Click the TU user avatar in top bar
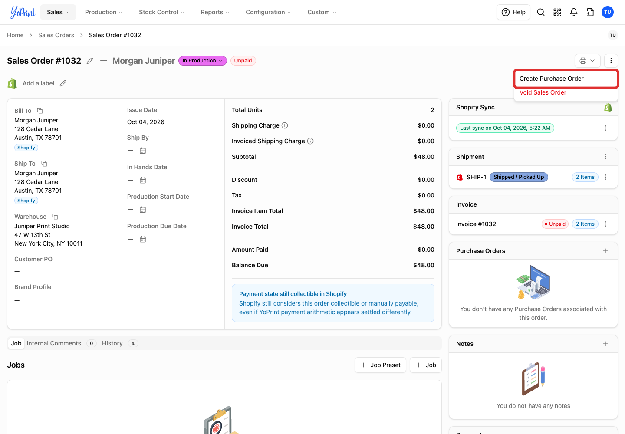 coord(608,12)
